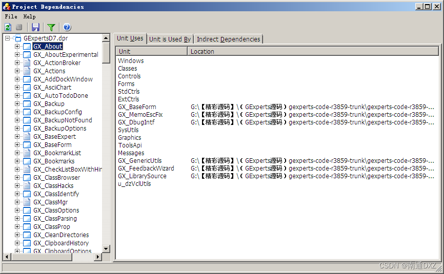Click the tree horizontal scroll right arrow
This screenshot has width=444, height=274.
(x=98, y=257)
